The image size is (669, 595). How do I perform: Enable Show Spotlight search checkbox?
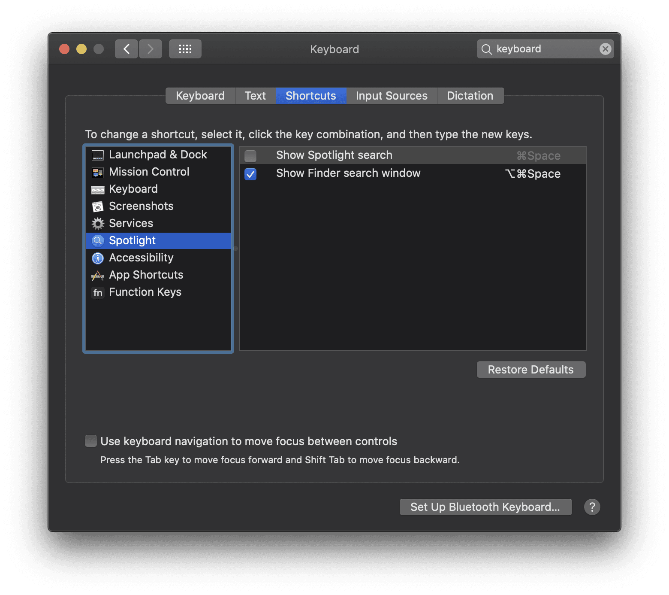pyautogui.click(x=250, y=156)
